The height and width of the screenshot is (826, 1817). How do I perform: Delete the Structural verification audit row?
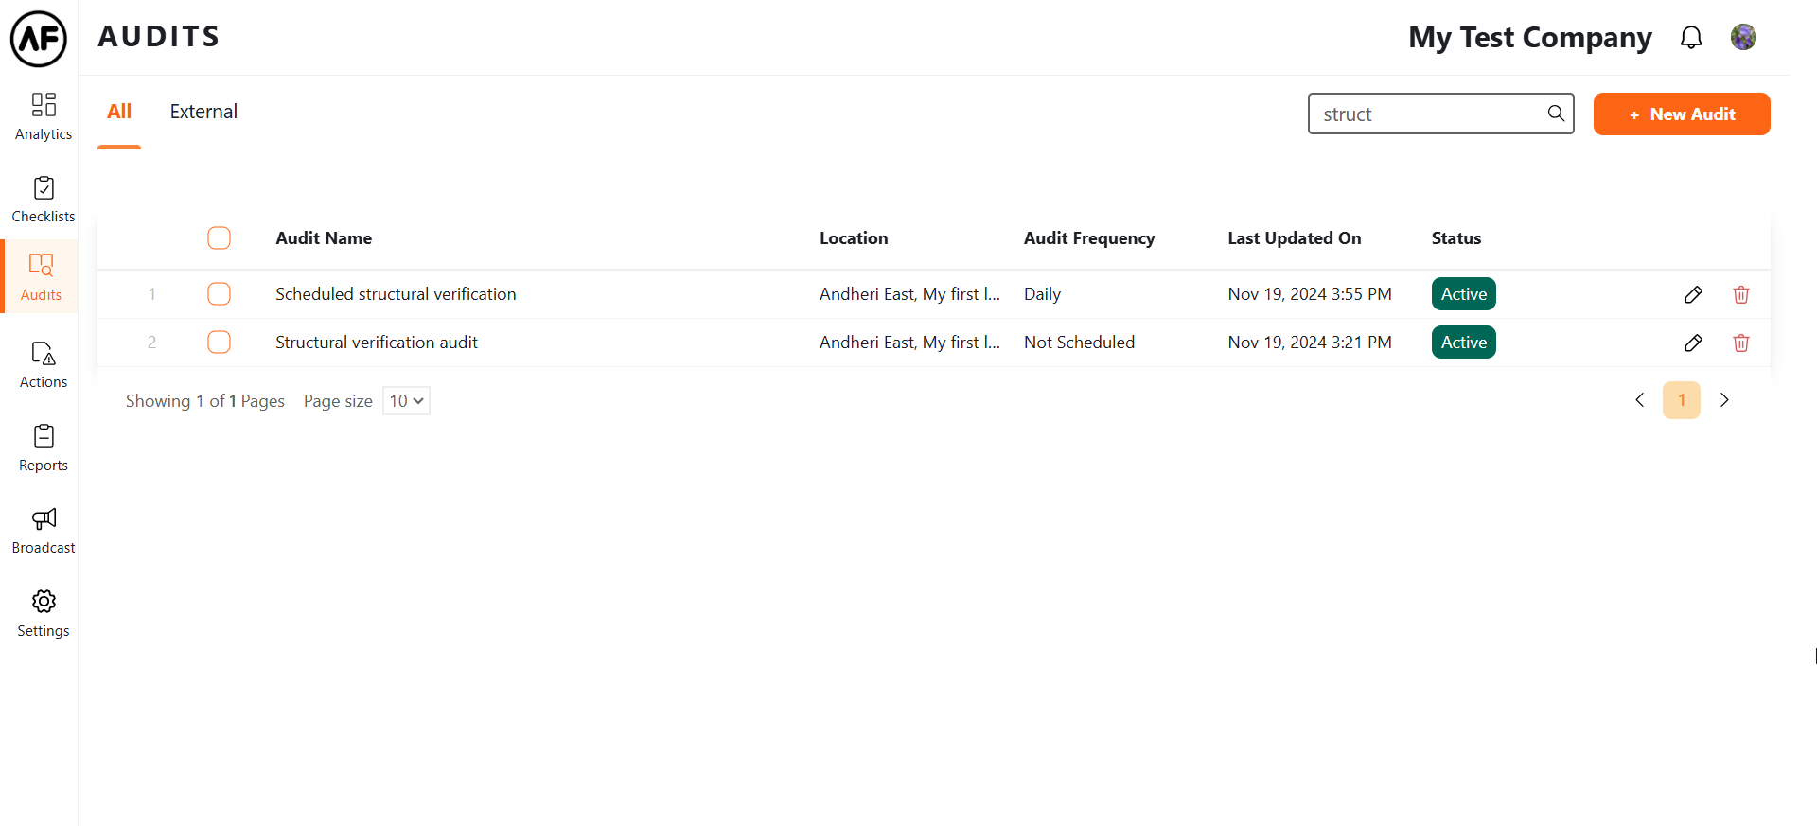click(1740, 343)
